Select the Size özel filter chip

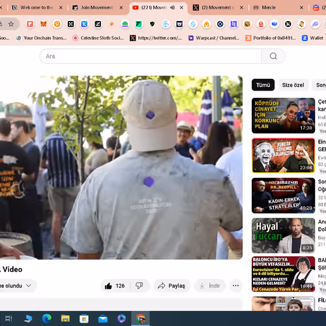[x=293, y=85]
